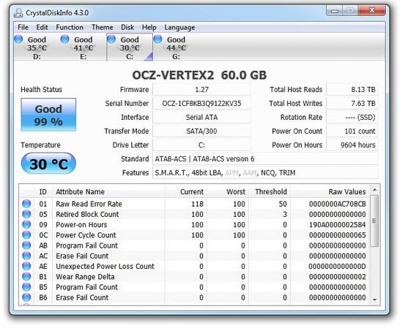Click the Current column header
This screenshot has height=328, width=413.
pos(186,191)
